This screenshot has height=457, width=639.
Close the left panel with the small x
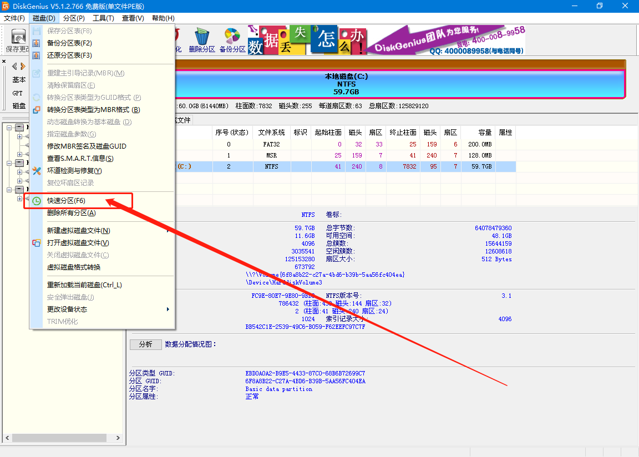[4, 61]
